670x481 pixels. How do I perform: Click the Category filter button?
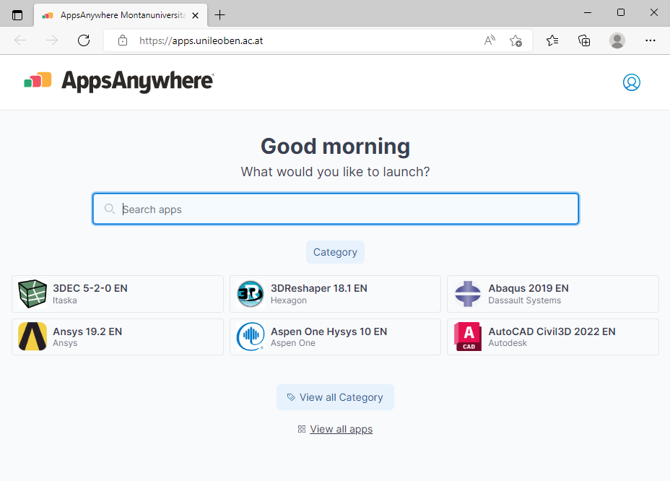pos(335,252)
